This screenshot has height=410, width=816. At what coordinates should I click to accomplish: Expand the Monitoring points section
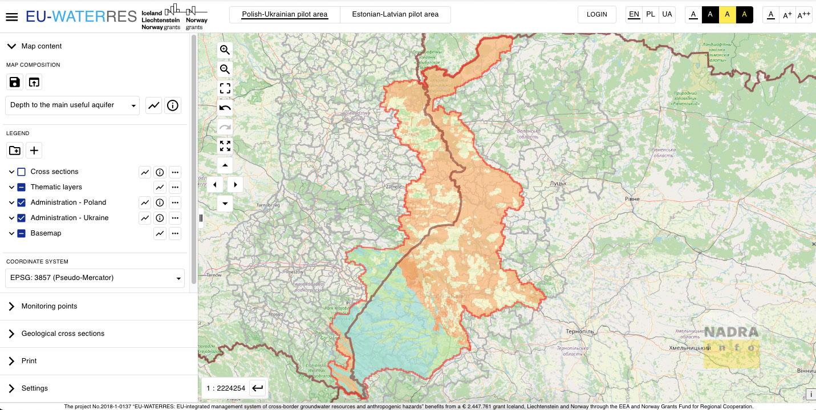click(x=49, y=306)
